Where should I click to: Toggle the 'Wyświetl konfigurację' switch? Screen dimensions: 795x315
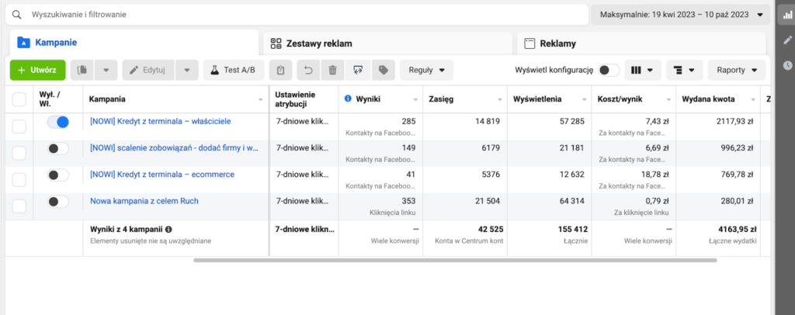coord(609,70)
